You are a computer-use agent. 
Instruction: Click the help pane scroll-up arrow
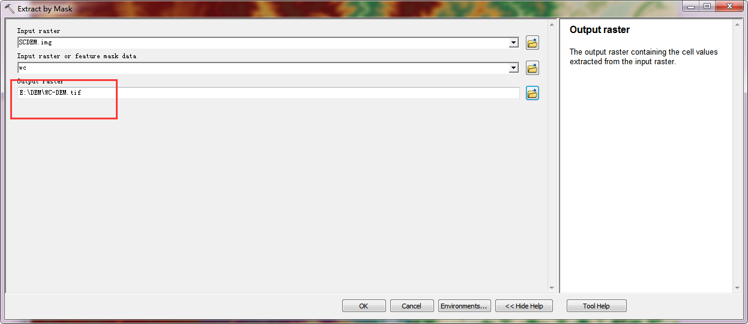pyautogui.click(x=738, y=25)
